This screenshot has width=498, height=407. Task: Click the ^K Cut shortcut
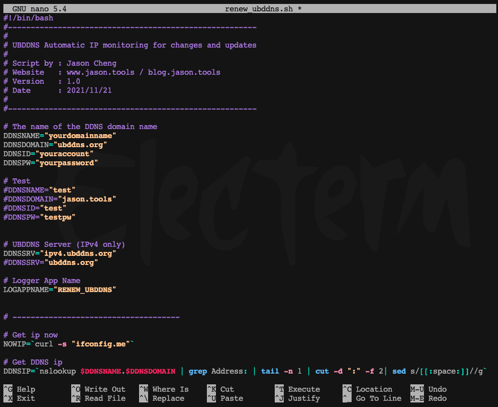point(220,389)
